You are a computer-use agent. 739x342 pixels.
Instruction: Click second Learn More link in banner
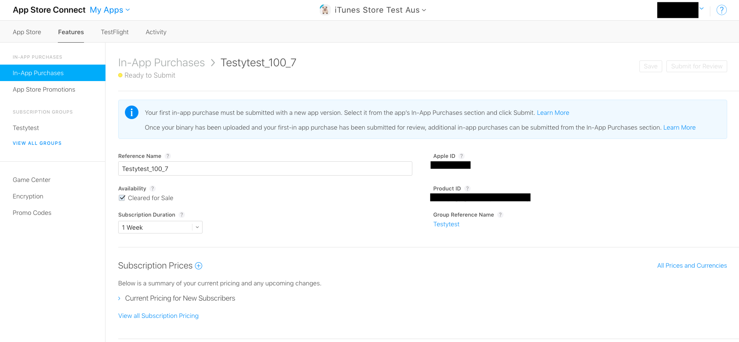tap(679, 128)
